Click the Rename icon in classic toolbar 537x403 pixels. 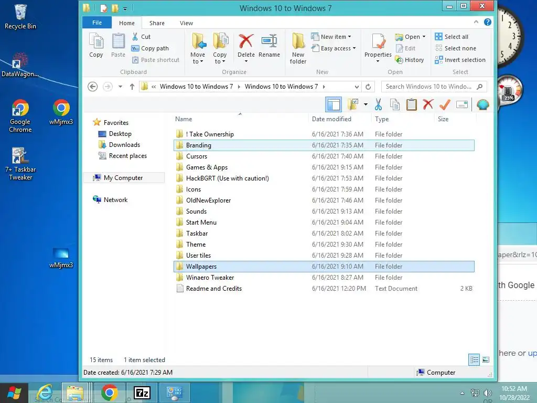(x=462, y=104)
